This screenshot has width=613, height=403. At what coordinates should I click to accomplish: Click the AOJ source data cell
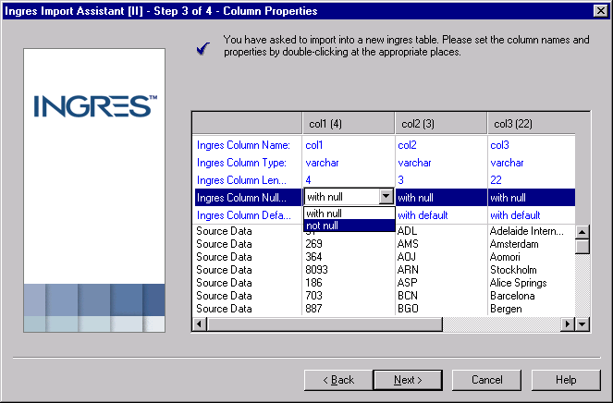pos(407,257)
